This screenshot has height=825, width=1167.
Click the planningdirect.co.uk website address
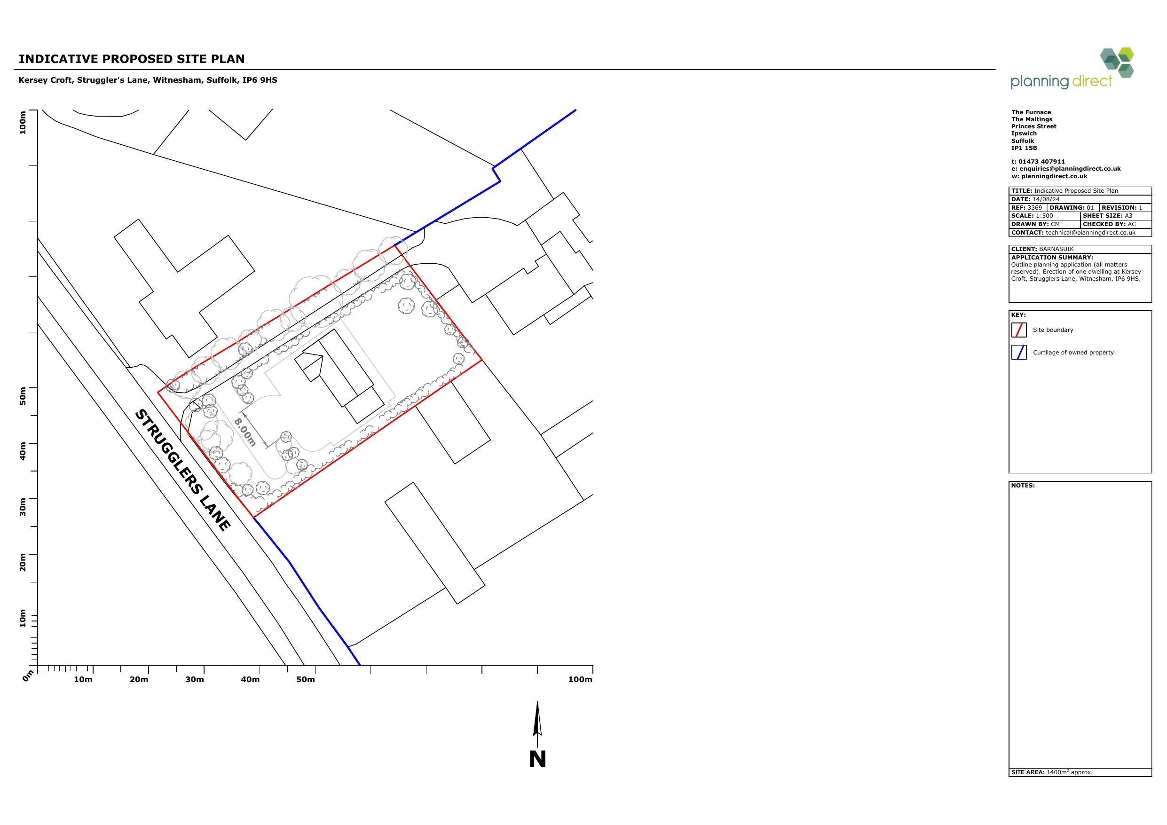pos(1054,176)
